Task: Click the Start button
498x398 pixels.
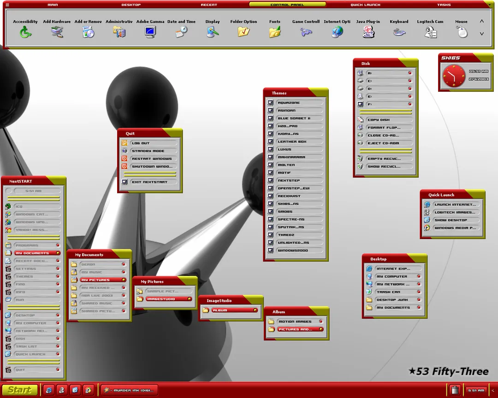Action: pyautogui.click(x=20, y=390)
